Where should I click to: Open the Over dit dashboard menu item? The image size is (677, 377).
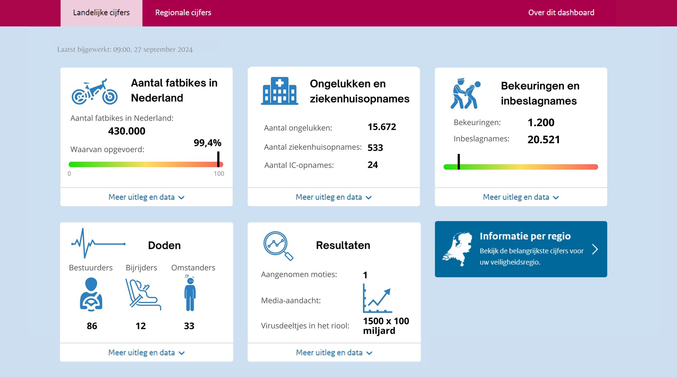pos(561,12)
